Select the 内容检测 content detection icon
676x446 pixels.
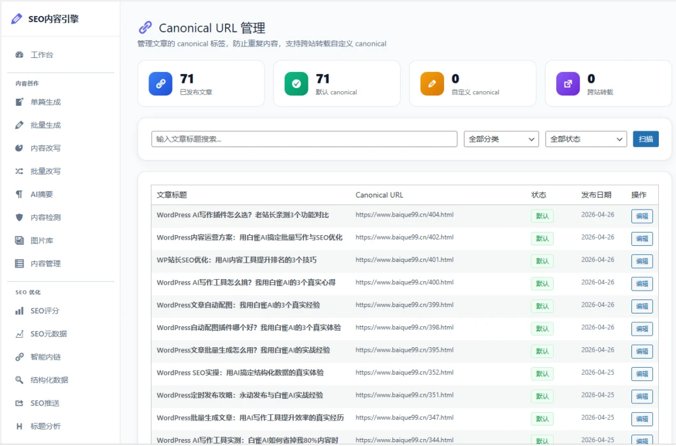[18, 217]
